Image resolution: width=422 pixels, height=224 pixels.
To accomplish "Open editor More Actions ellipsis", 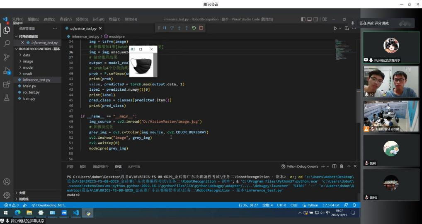I will 354,28.
